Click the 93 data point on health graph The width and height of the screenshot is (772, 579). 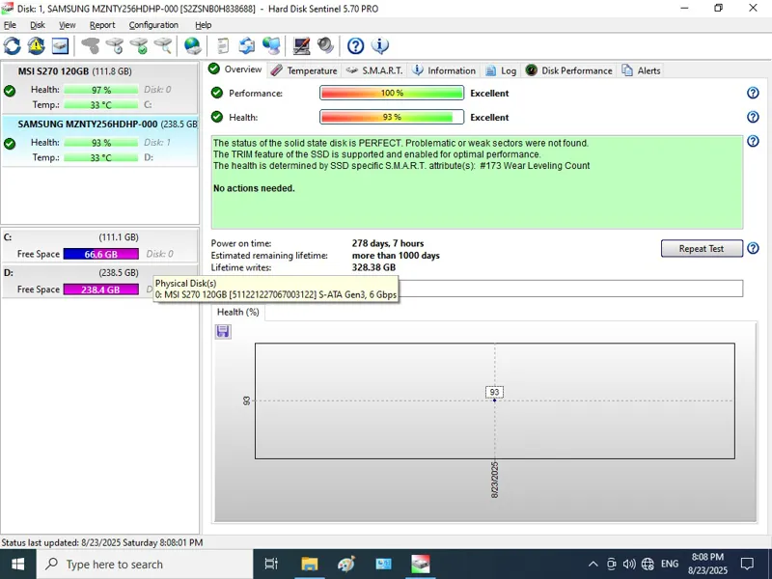[494, 400]
